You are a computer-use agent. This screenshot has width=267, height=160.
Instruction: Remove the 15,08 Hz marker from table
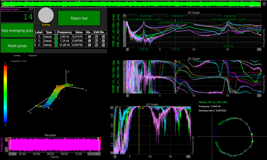[x=103, y=45]
